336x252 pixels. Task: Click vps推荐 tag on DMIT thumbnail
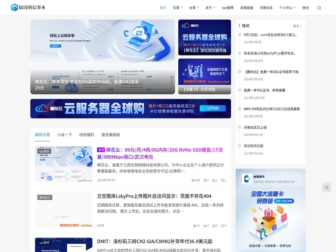point(44,243)
